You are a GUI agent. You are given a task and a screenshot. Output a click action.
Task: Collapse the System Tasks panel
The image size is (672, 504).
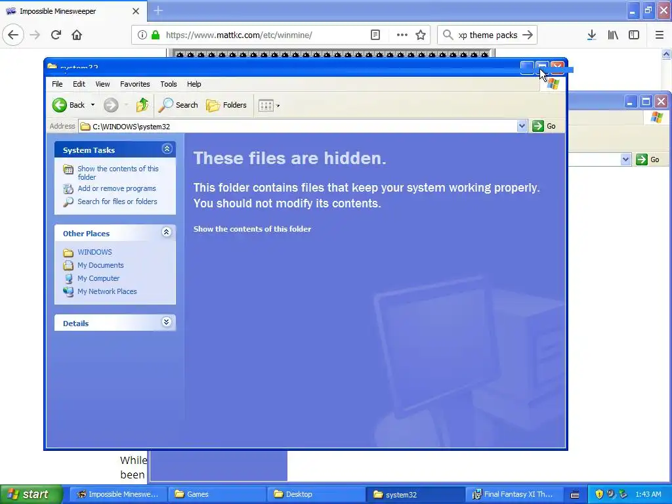point(167,149)
